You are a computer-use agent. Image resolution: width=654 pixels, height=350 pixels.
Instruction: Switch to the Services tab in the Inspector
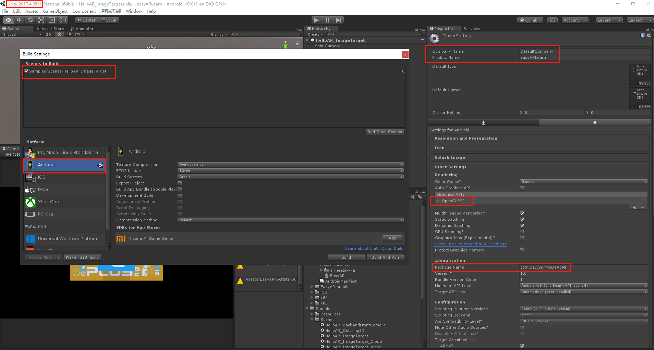point(472,29)
